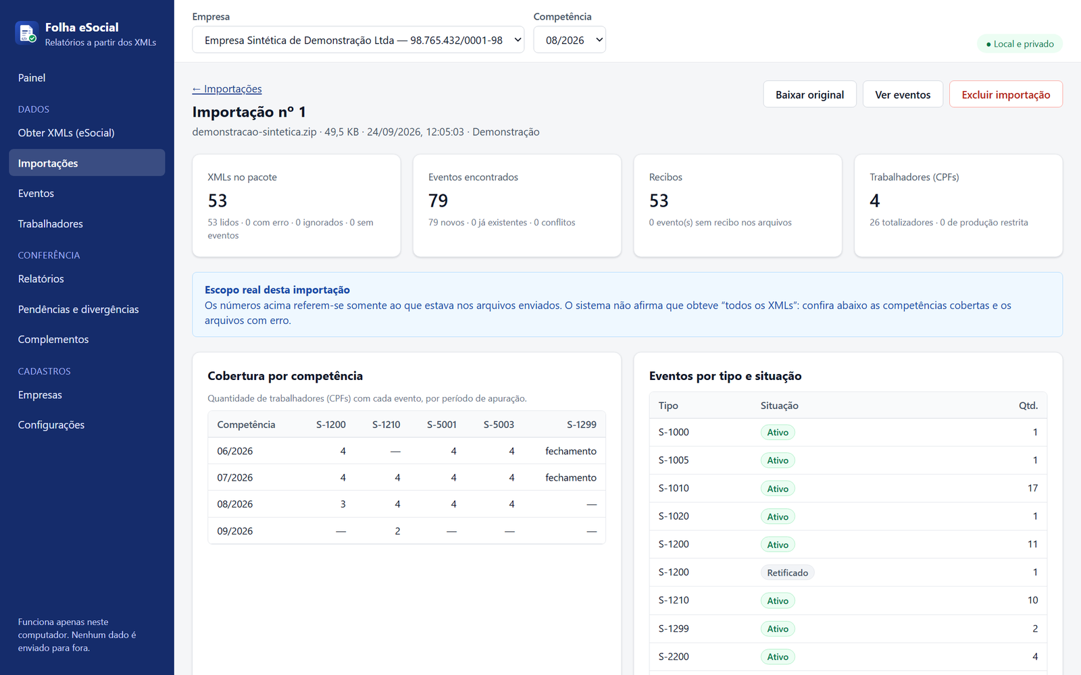
Task: Click 07/2026 in coverage table
Action: 235,477
